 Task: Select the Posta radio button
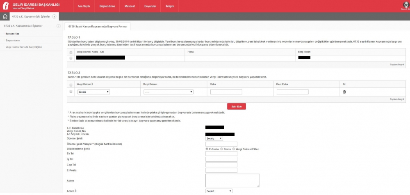tap(221, 149)
